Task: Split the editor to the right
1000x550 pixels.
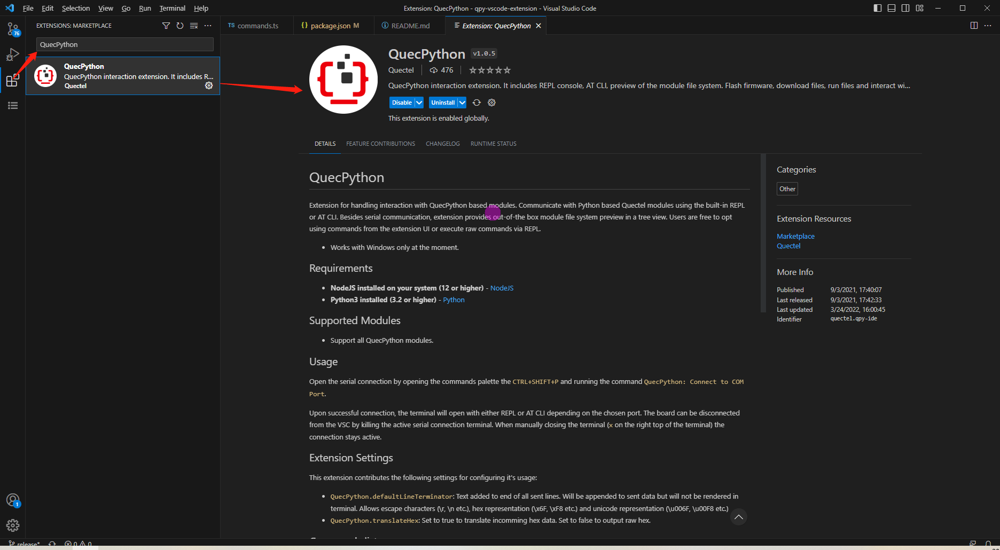Action: (974, 26)
